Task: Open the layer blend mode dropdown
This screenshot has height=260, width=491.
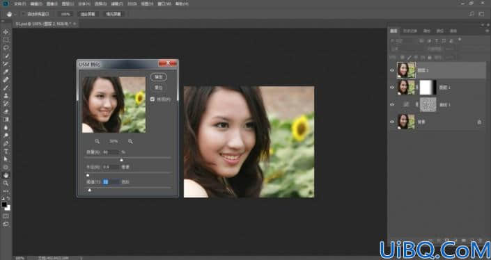Action: (407, 49)
